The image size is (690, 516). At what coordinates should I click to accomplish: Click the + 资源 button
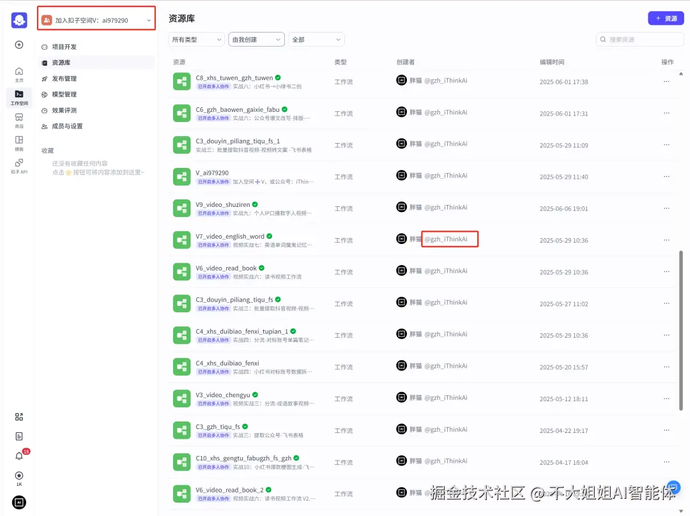(666, 18)
